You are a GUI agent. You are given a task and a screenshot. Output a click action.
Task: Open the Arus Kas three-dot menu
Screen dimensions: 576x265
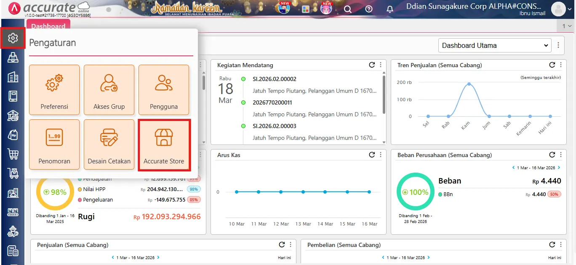tap(381, 155)
